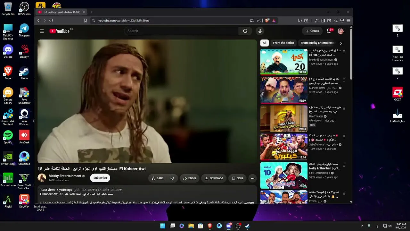Open the Brave main menu
Viewport: 410px width, 231px height.
pos(348,21)
